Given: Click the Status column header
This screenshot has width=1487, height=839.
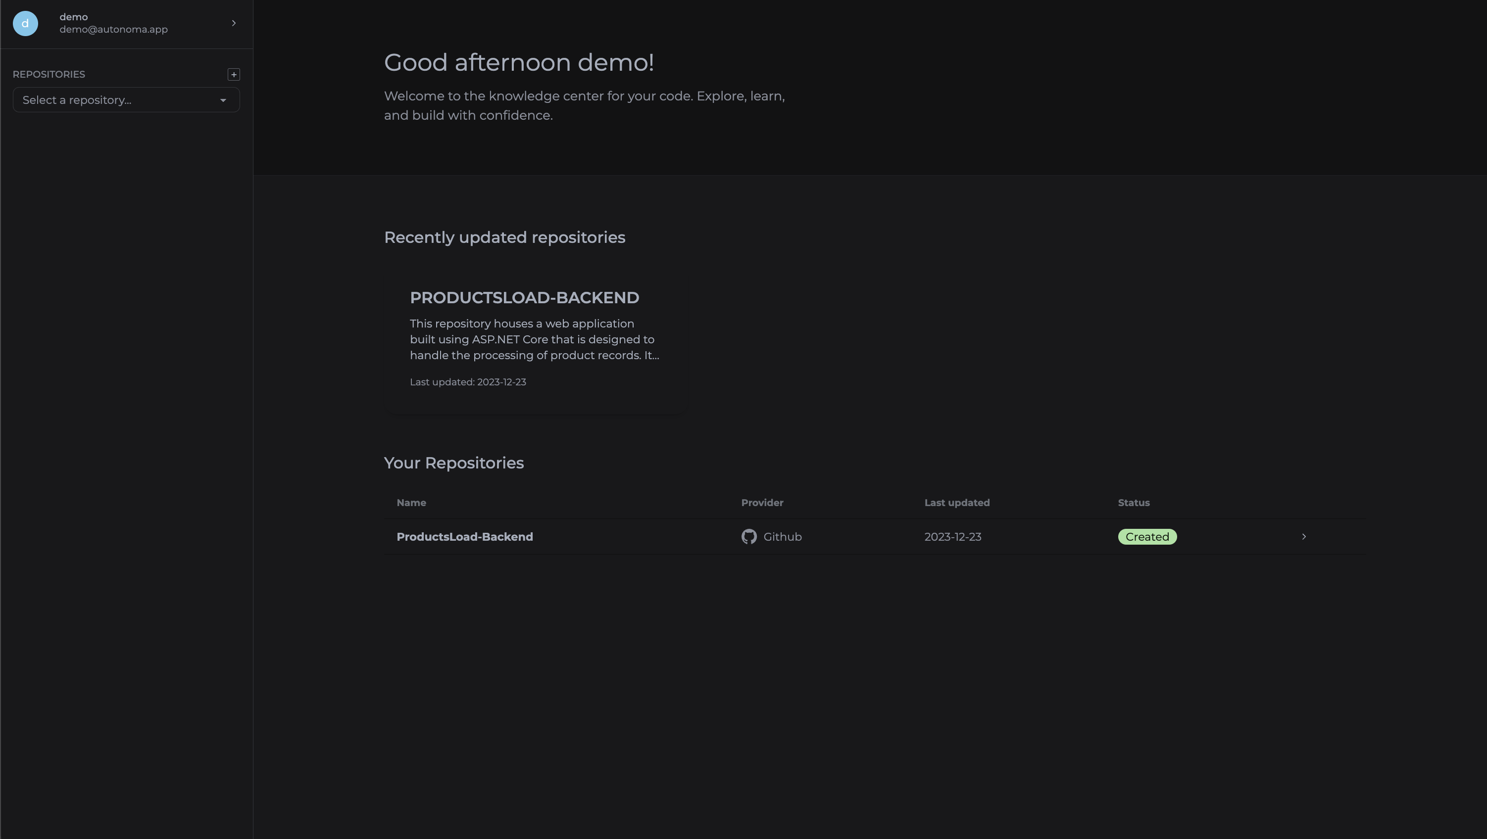Looking at the screenshot, I should [1133, 503].
